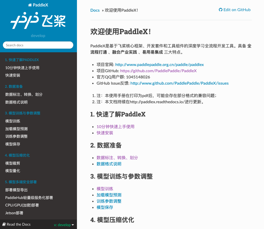Image resolution: width=264 pixels, height=229 pixels.
Task: Select sidebar item 10分钟快速上手使用
Action: (22, 68)
